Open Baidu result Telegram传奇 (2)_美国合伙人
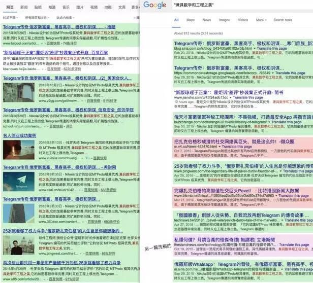This screenshot has height=283, width=313. [x=67, y=78]
